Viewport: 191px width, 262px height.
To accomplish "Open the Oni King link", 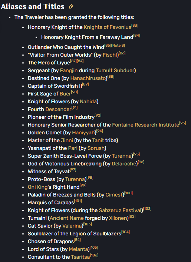I will (38, 187).
